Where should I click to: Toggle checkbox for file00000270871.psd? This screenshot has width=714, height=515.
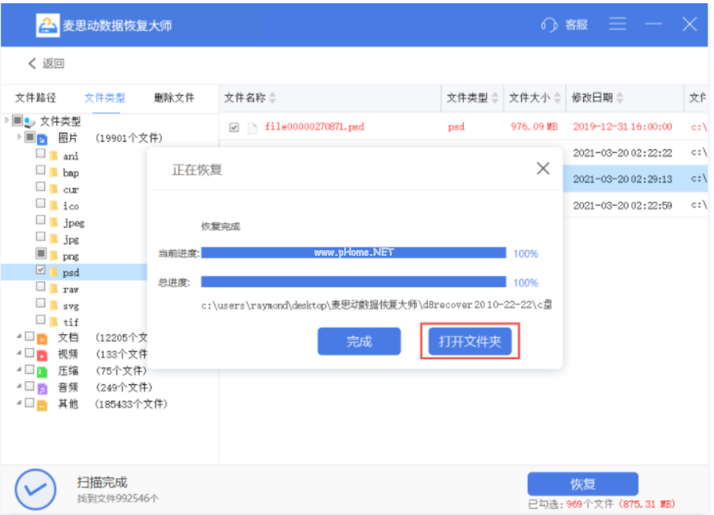[234, 127]
